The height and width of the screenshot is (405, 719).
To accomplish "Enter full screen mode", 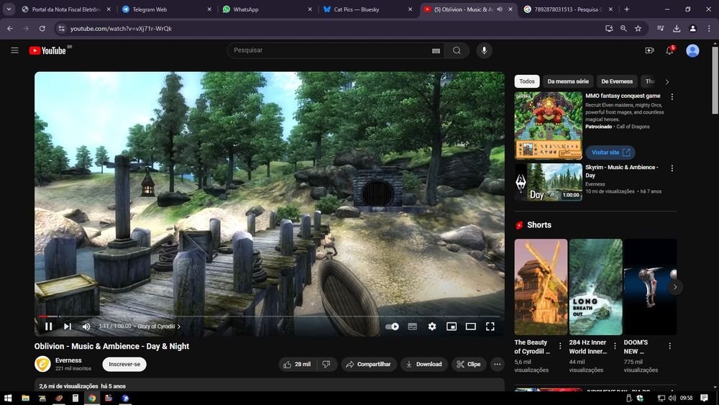I will tap(490, 327).
